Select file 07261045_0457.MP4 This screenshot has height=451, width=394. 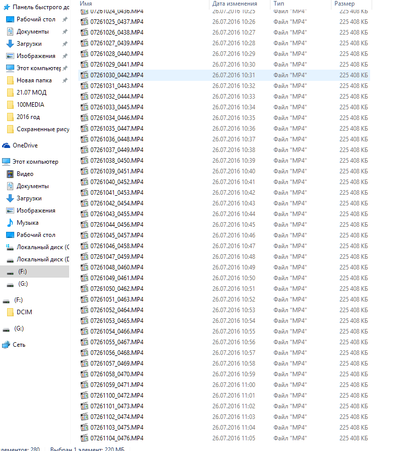[117, 235]
